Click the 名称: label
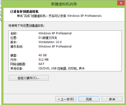The image size is (126, 105). [14, 33]
